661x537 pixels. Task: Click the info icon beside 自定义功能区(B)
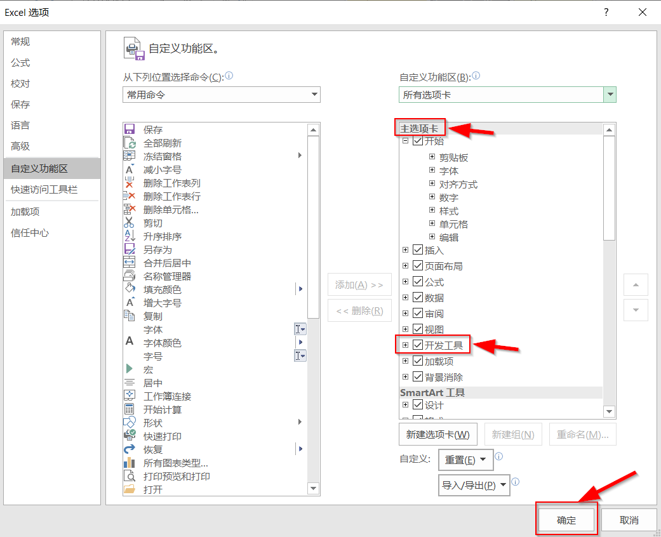476,76
